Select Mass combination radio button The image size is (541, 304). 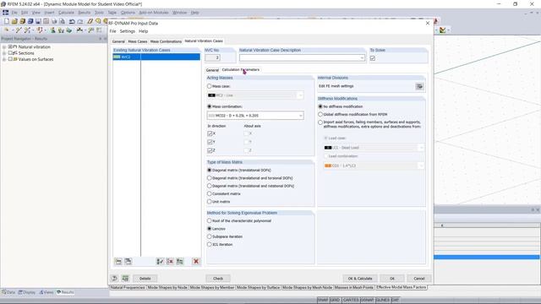click(x=209, y=106)
